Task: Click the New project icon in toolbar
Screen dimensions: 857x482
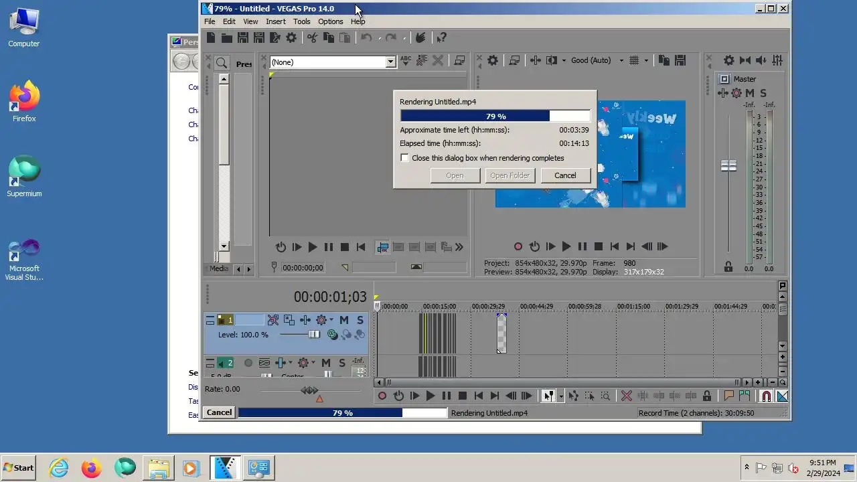Action: point(211,38)
